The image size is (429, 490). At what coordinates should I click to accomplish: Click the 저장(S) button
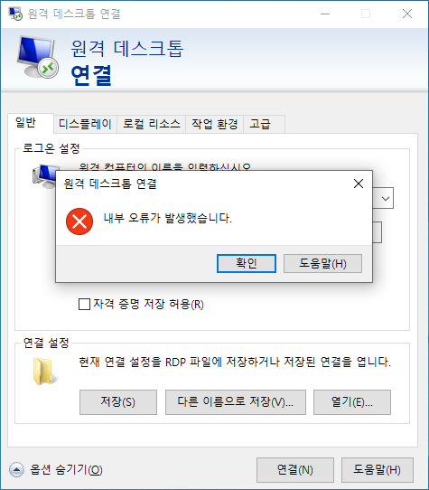[118, 402]
